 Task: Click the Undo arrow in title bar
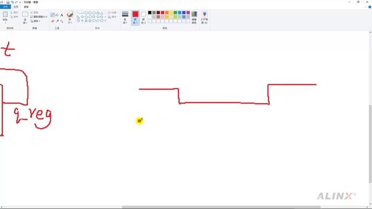pyautogui.click(x=12, y=2)
